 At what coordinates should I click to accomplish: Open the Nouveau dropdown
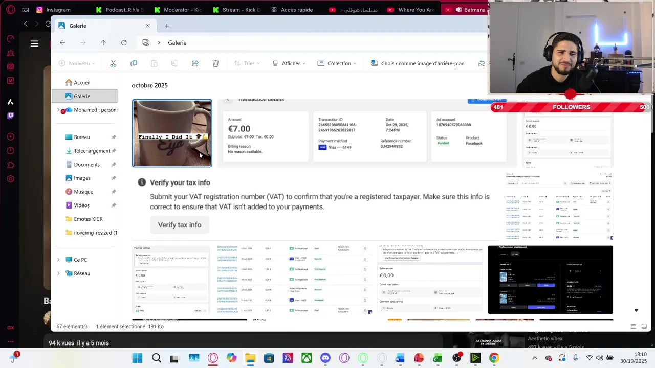click(x=77, y=63)
